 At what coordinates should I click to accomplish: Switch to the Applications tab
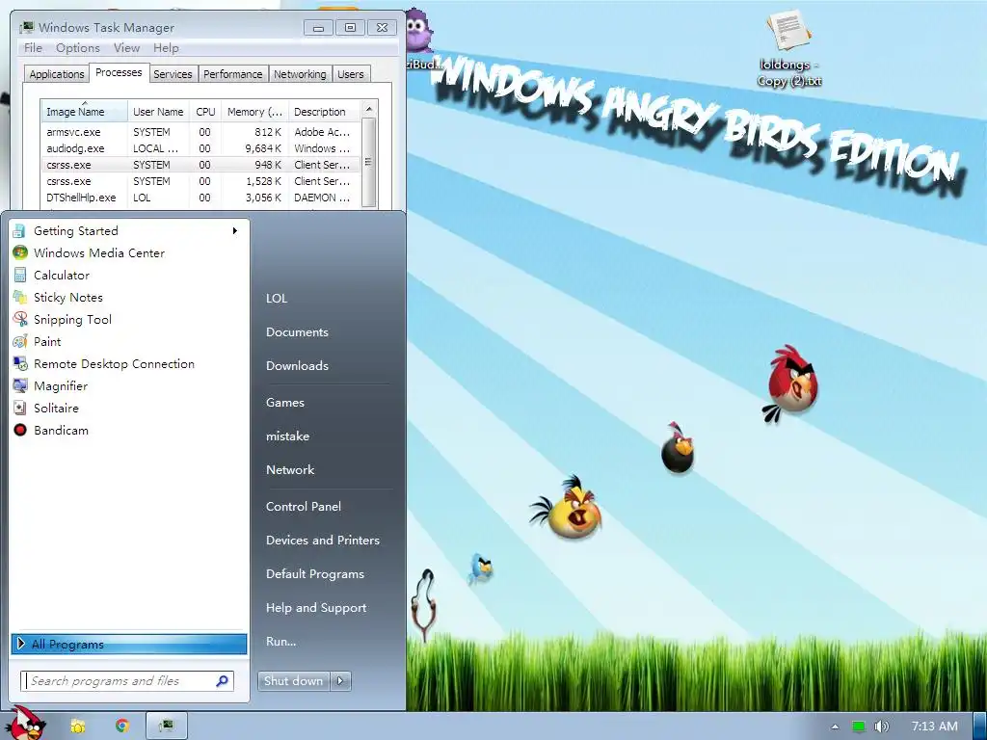pos(57,74)
